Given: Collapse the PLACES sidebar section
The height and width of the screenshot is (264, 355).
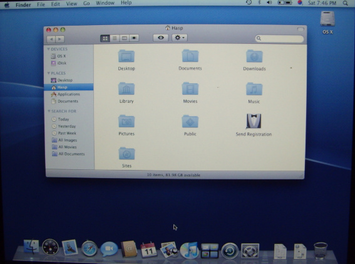Looking at the screenshot, I should click(x=48, y=73).
